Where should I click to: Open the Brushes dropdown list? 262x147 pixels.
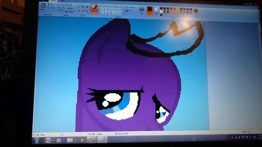click(x=94, y=12)
